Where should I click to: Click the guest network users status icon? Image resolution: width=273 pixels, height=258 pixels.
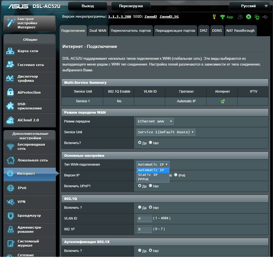click(240, 17)
